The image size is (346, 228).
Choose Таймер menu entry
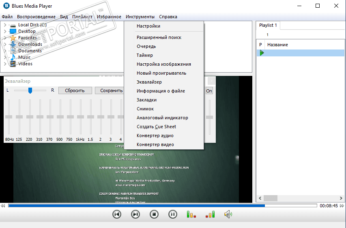pyautogui.click(x=164, y=55)
